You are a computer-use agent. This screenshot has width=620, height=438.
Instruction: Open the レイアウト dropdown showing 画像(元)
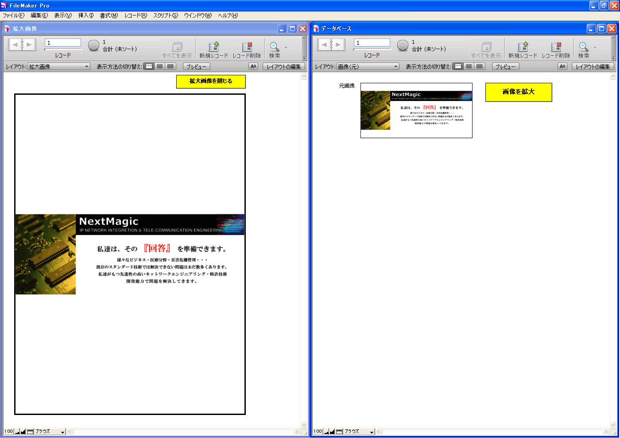(x=368, y=66)
